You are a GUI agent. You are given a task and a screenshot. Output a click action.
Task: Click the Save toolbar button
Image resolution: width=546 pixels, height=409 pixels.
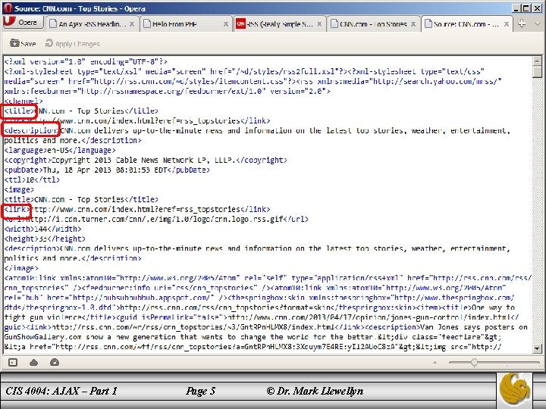pos(23,43)
